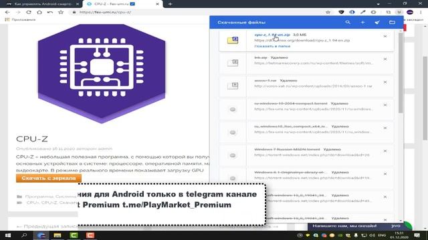Click the downloads panel vertical scrollbar

401,73
